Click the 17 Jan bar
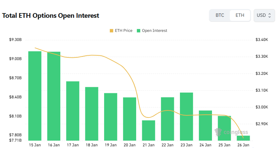 click(x=73, y=111)
